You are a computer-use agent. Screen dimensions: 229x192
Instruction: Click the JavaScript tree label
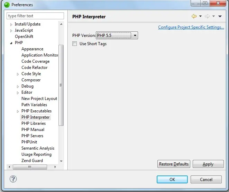click(24, 30)
